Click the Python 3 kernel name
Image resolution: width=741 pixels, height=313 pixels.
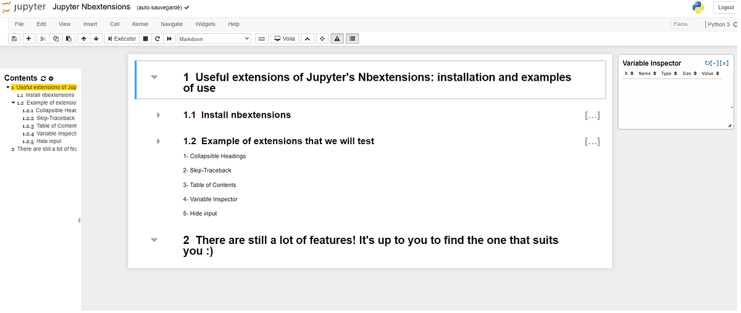tap(719, 25)
